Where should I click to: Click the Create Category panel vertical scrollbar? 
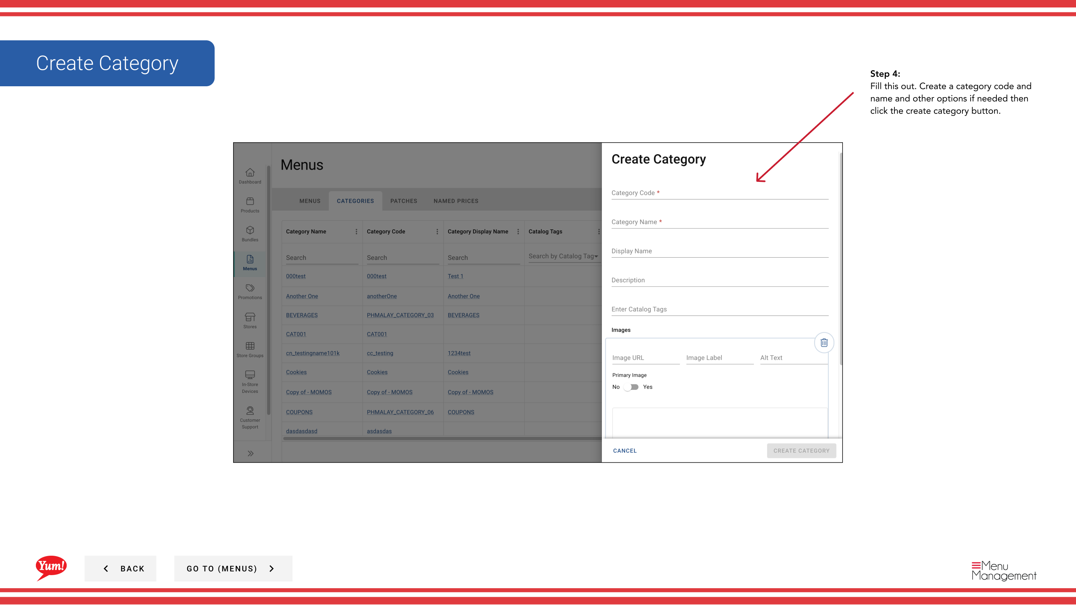[x=840, y=259]
